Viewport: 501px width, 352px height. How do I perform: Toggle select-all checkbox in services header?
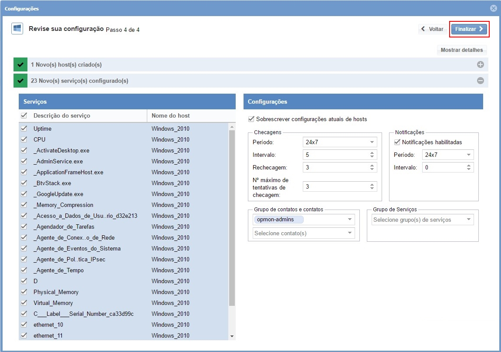pyautogui.click(x=24, y=115)
